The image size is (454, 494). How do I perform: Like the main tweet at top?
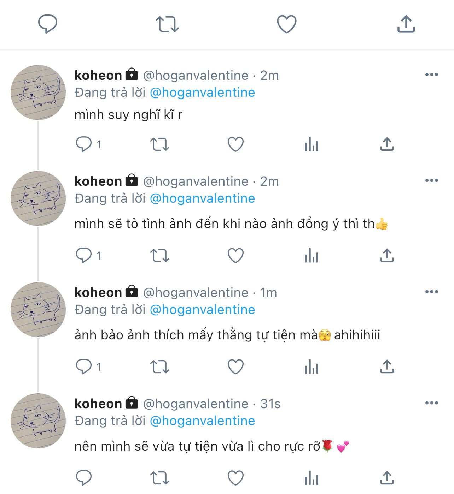[286, 24]
